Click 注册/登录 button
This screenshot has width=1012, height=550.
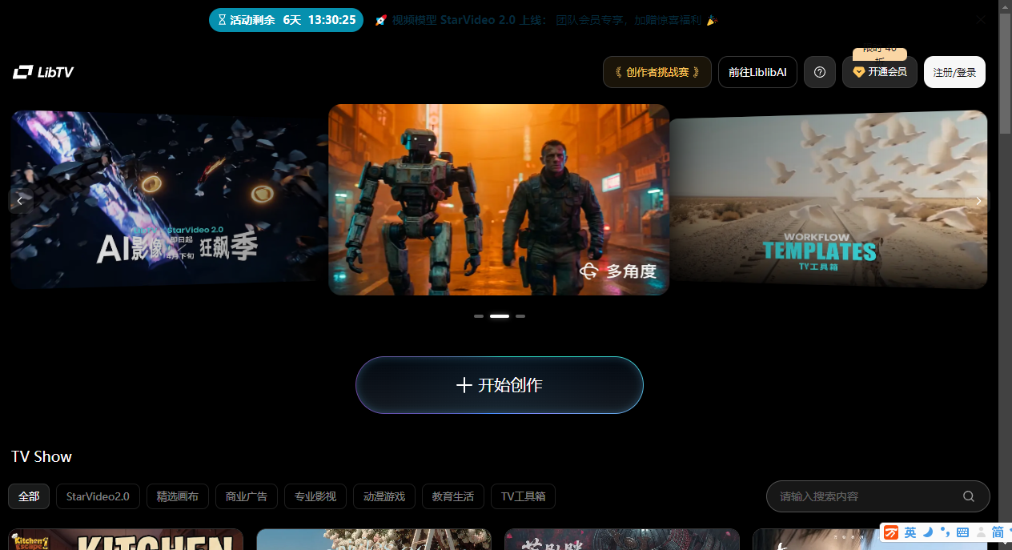[954, 72]
